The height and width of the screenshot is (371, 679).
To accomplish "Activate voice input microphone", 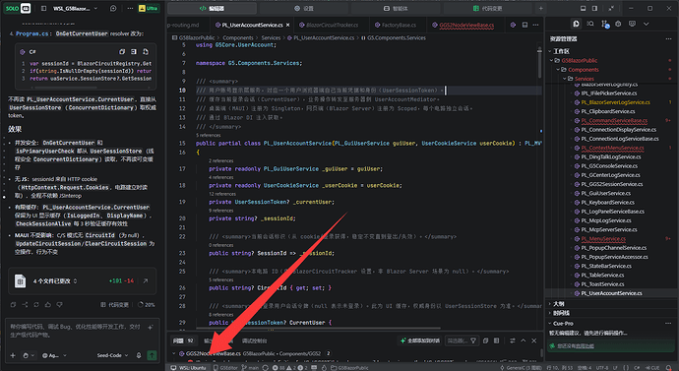I will pyautogui.click(x=139, y=355).
